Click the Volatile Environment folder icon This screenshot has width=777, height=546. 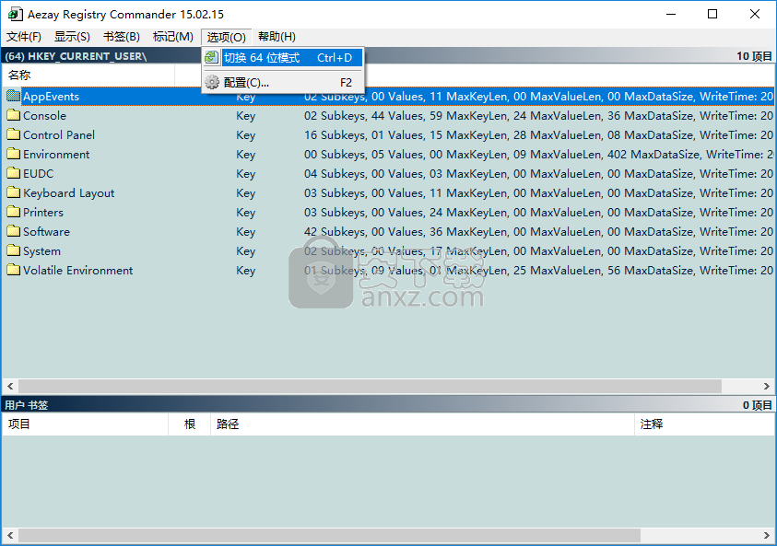pos(14,270)
